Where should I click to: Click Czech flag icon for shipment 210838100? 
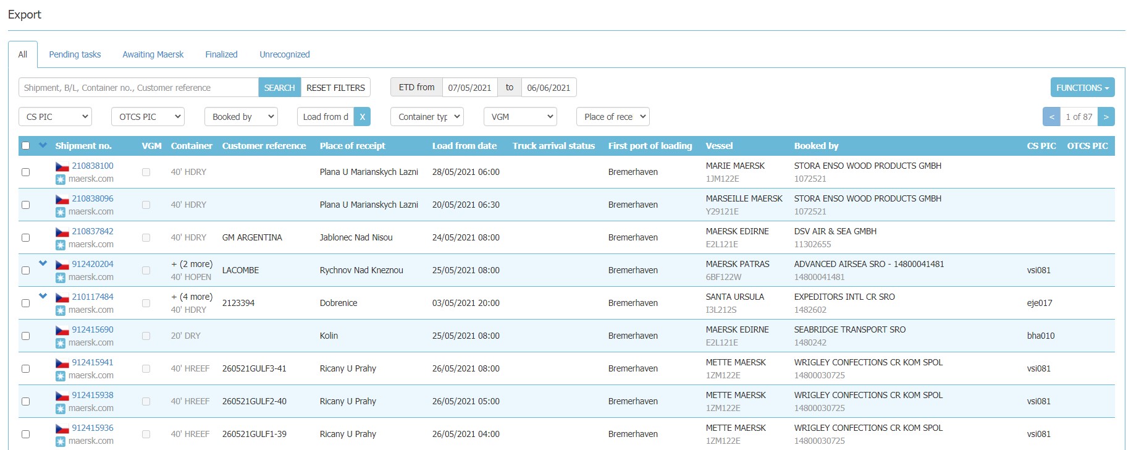click(x=62, y=166)
